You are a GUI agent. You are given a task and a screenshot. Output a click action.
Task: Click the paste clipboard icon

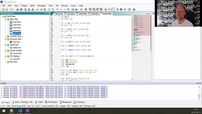(45, 9)
